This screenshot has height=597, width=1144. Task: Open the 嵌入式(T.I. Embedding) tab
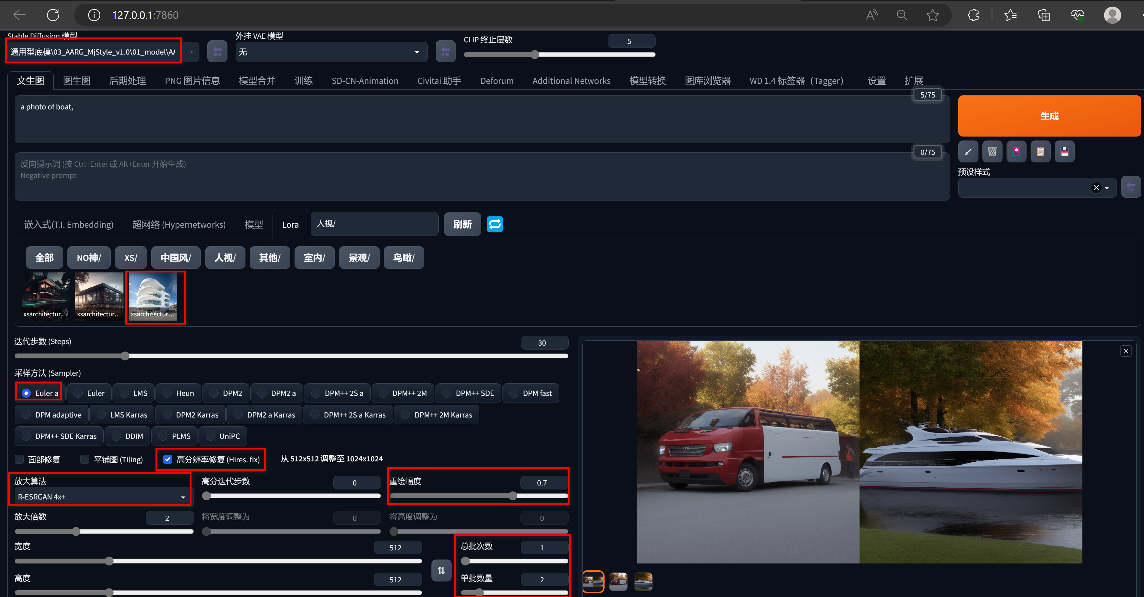(x=68, y=225)
